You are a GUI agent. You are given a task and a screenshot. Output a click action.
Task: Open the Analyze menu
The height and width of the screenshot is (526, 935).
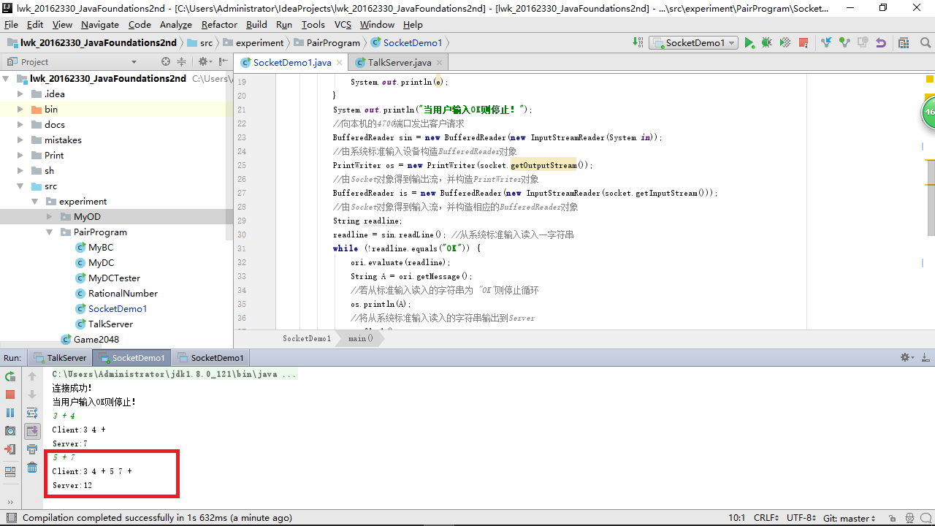175,24
